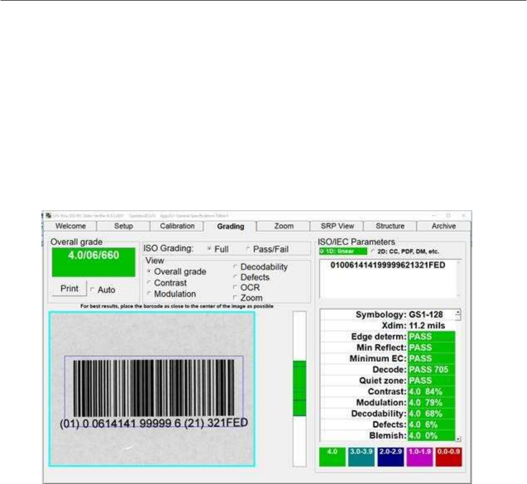The height and width of the screenshot is (484, 527).
Task: Click the Blemish 4.0 0% result
Action: [x=432, y=436]
